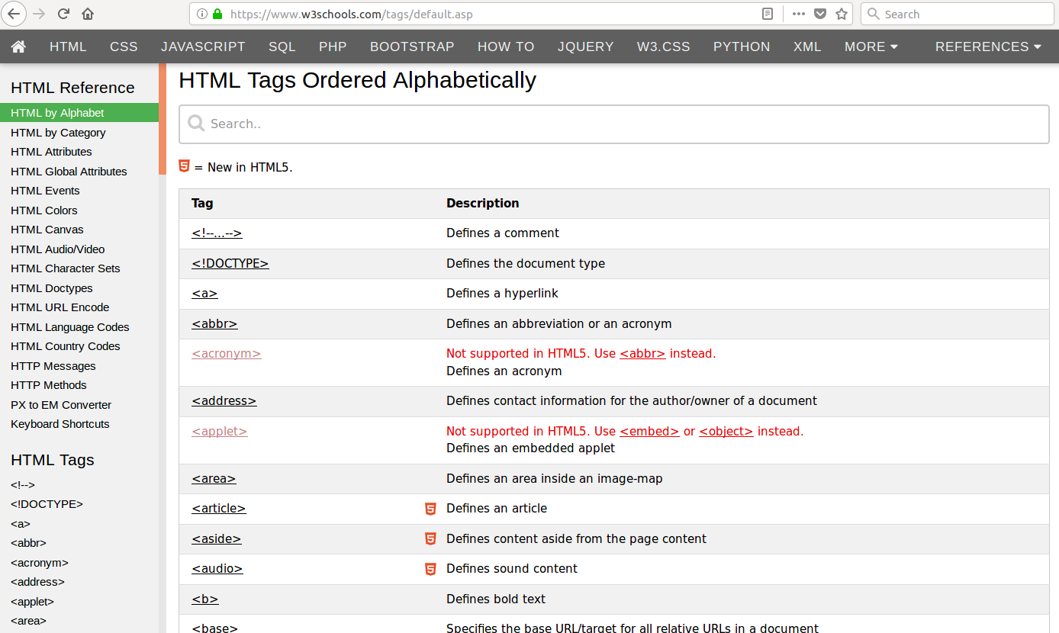Click the sidebar's orange scrollbar thumb
1059x633 pixels.
pyautogui.click(x=163, y=119)
